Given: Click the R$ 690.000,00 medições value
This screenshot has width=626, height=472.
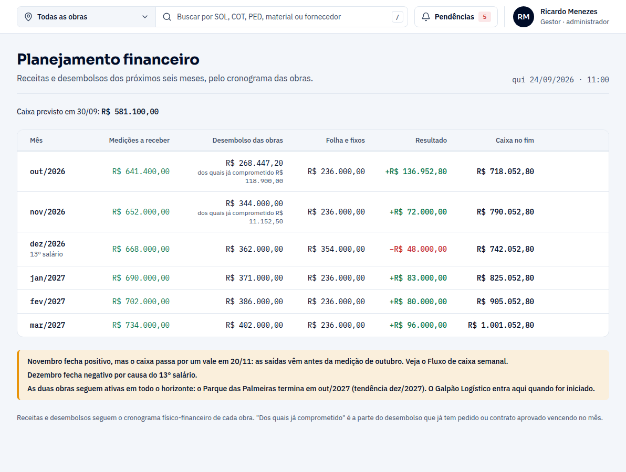Looking at the screenshot, I should (141, 278).
